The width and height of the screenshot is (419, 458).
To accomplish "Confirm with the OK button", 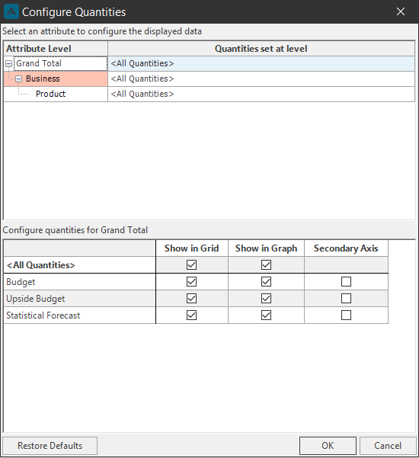I will 328,446.
